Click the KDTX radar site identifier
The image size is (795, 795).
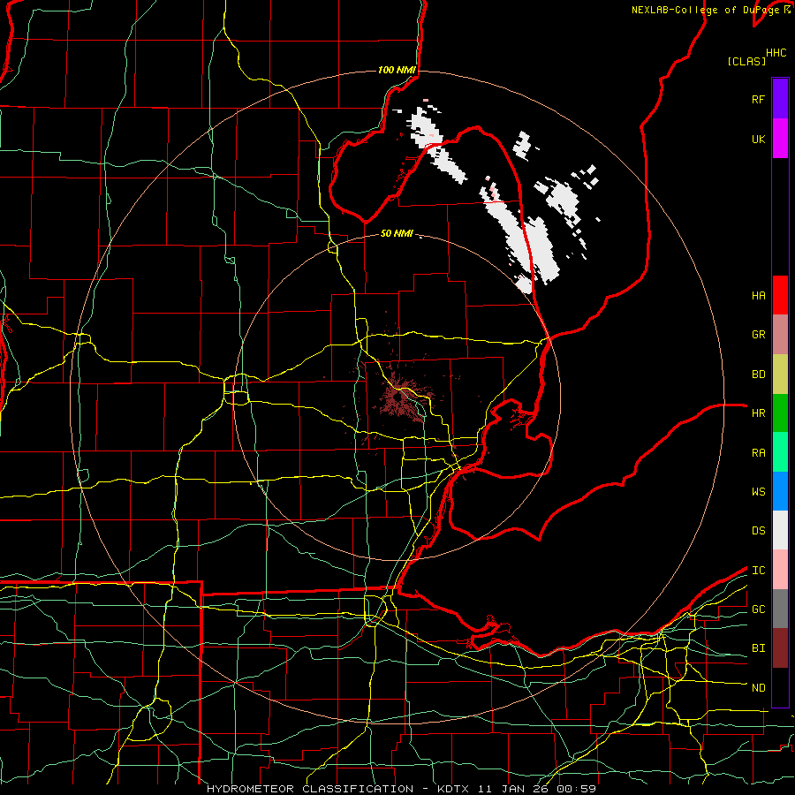click(453, 789)
